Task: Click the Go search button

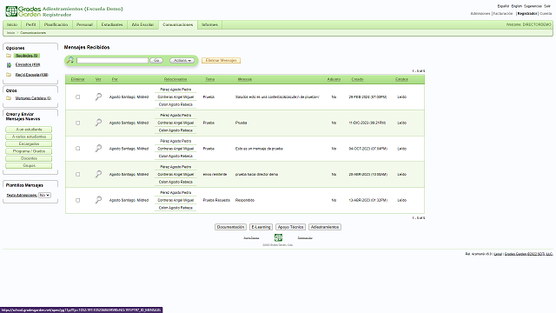Action: click(x=156, y=61)
